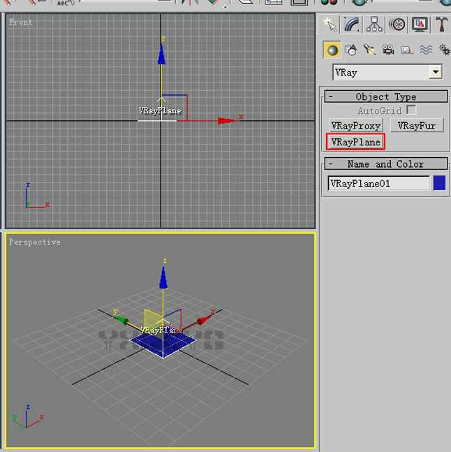Click the VRayPlane01 object name field
This screenshot has width=451, height=452.
(378, 183)
